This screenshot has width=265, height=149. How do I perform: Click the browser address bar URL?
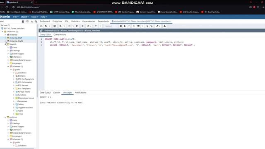click(x=29, y=7)
